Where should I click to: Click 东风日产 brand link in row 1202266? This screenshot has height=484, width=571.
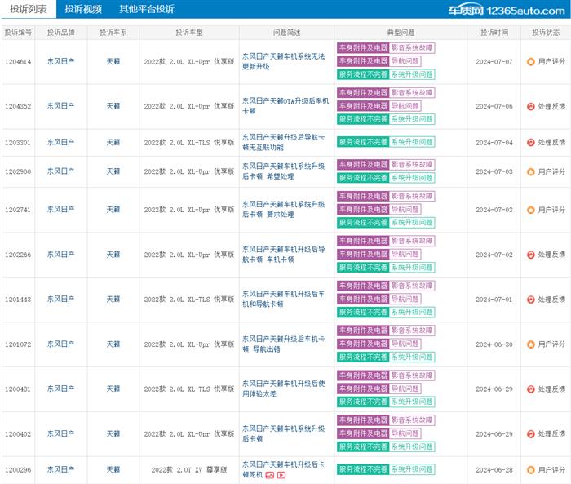pyautogui.click(x=61, y=254)
